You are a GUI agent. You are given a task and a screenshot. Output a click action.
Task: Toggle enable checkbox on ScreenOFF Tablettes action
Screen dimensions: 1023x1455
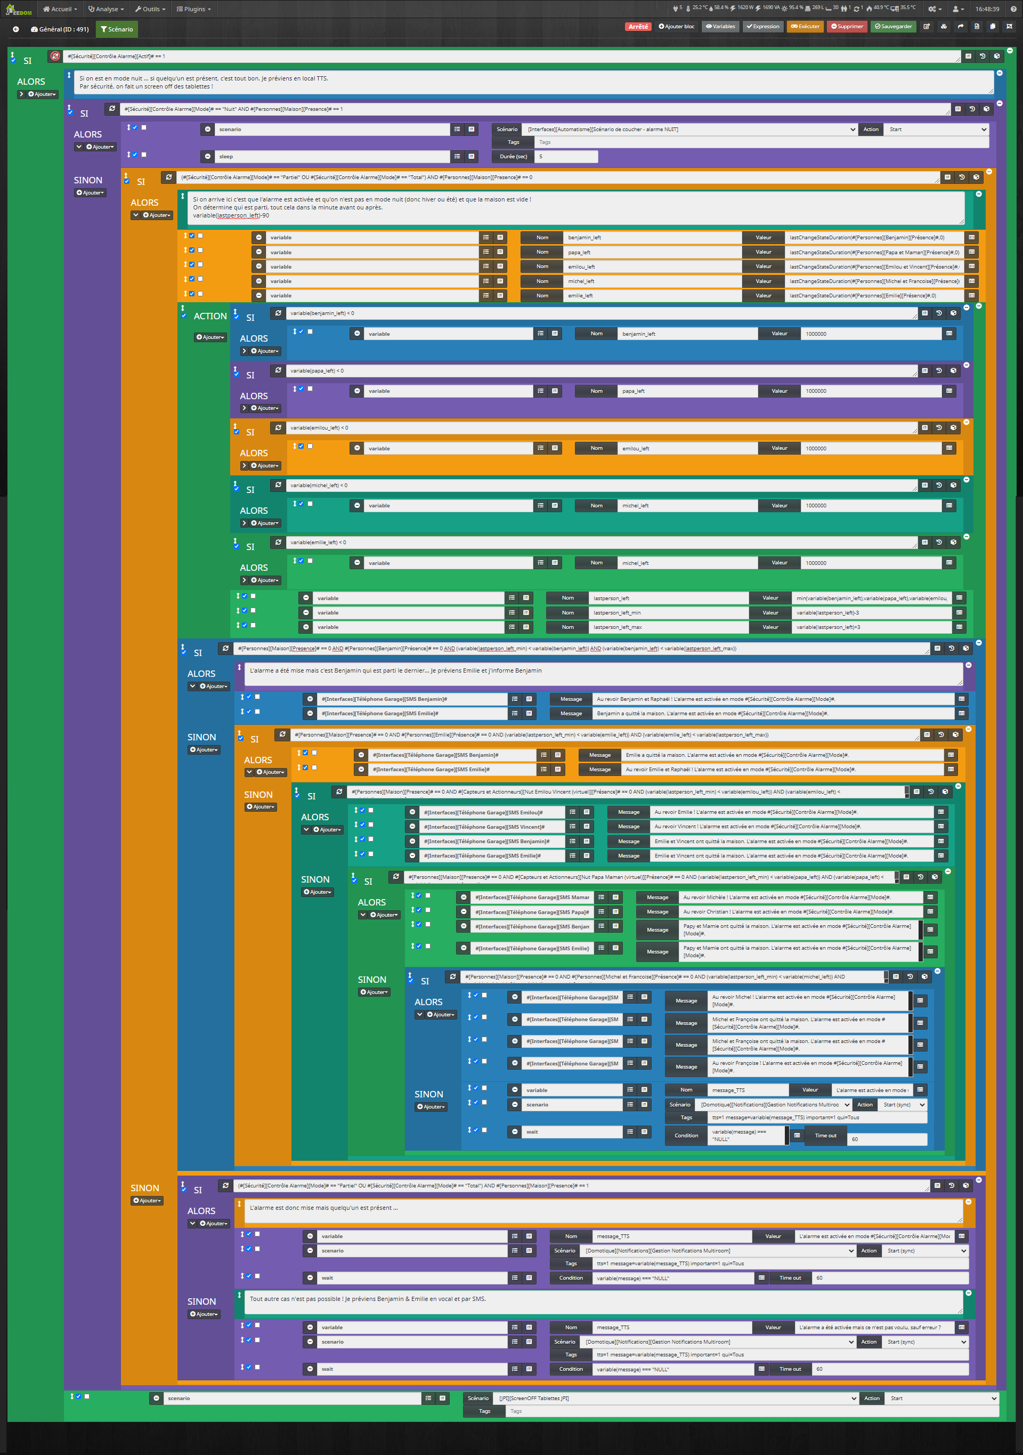(78, 1396)
